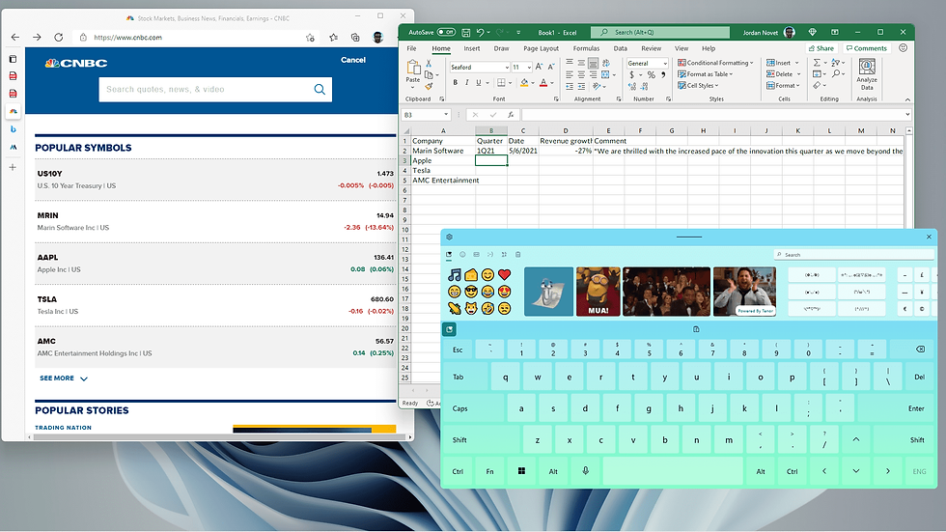Select the cell containing Tesla
The height and width of the screenshot is (532, 946).
(443, 170)
